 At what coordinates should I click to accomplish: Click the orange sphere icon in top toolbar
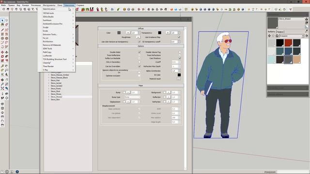tap(171, 9)
